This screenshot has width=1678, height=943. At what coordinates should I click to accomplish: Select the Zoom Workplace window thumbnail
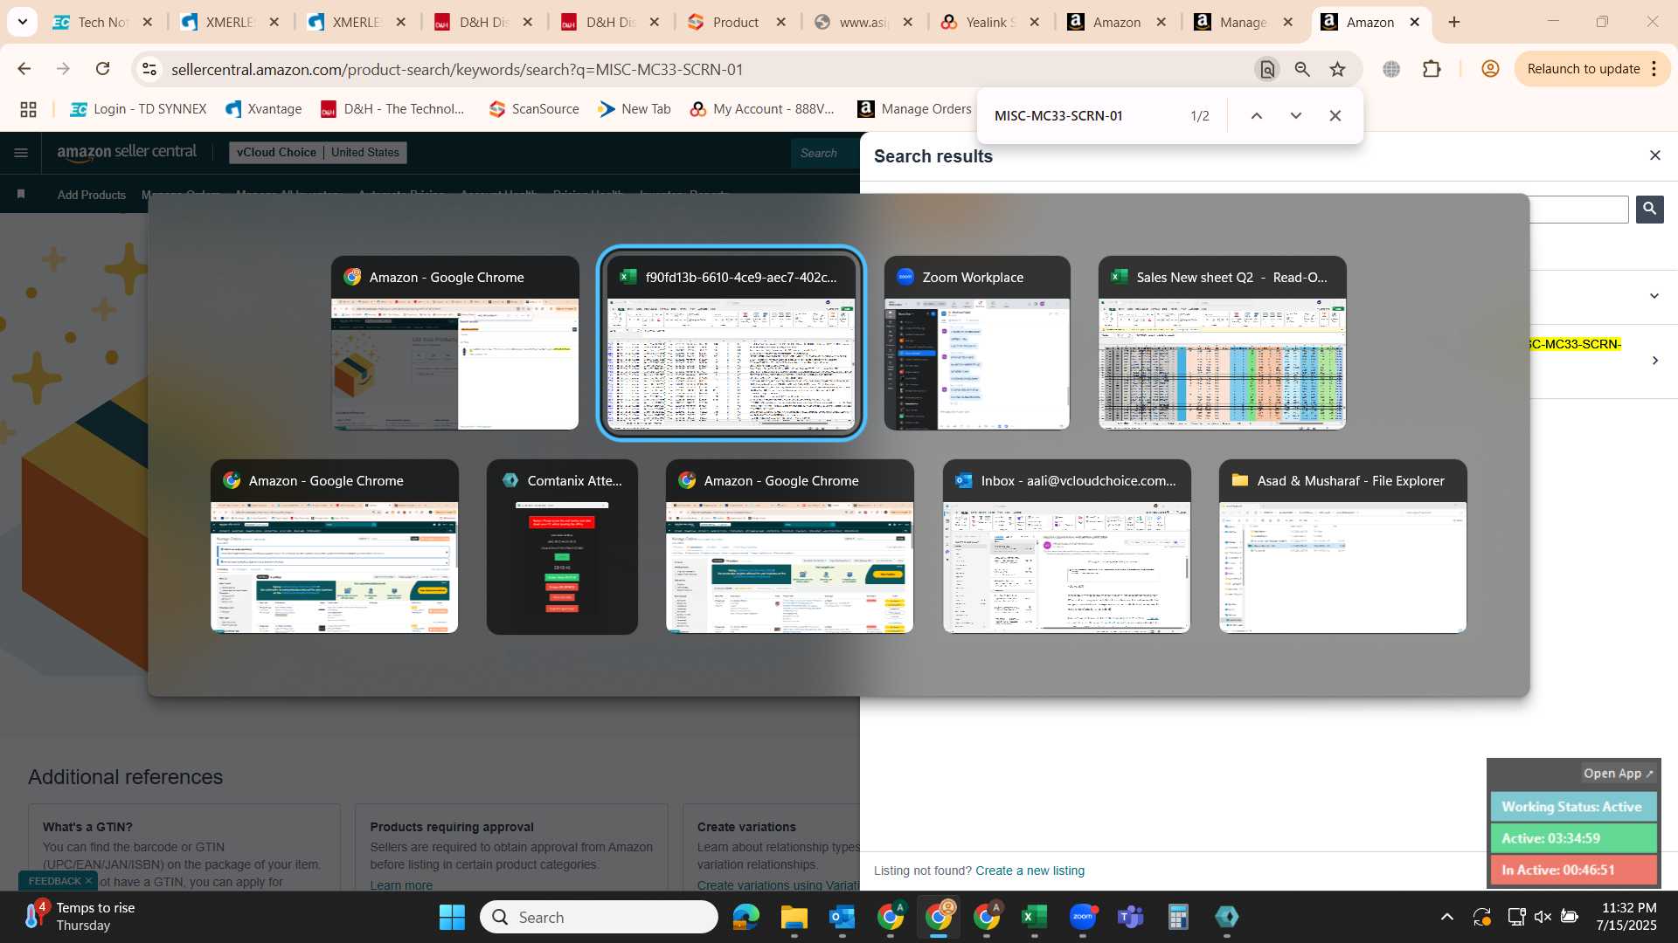pyautogui.click(x=977, y=342)
